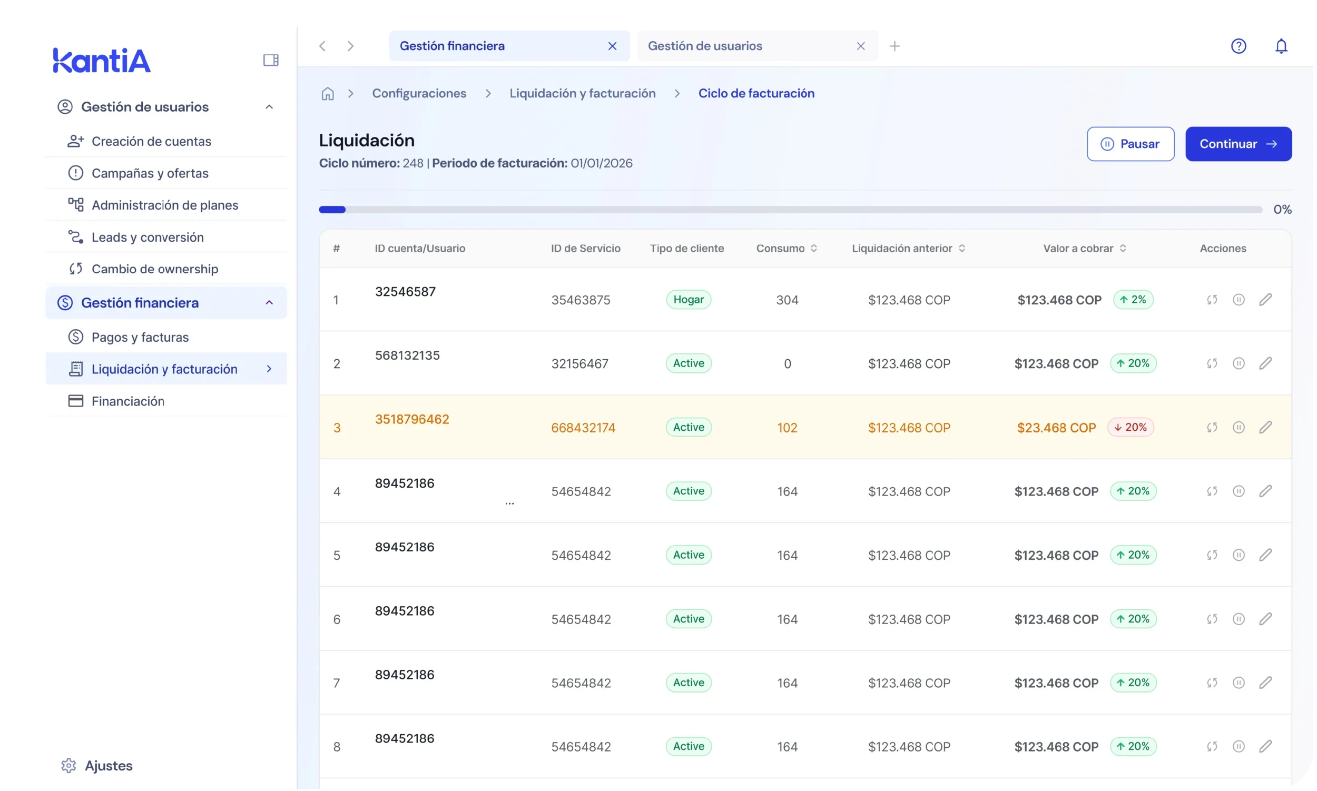Click the navigate back arrow icon
The width and height of the screenshot is (1317, 791).
click(x=322, y=46)
